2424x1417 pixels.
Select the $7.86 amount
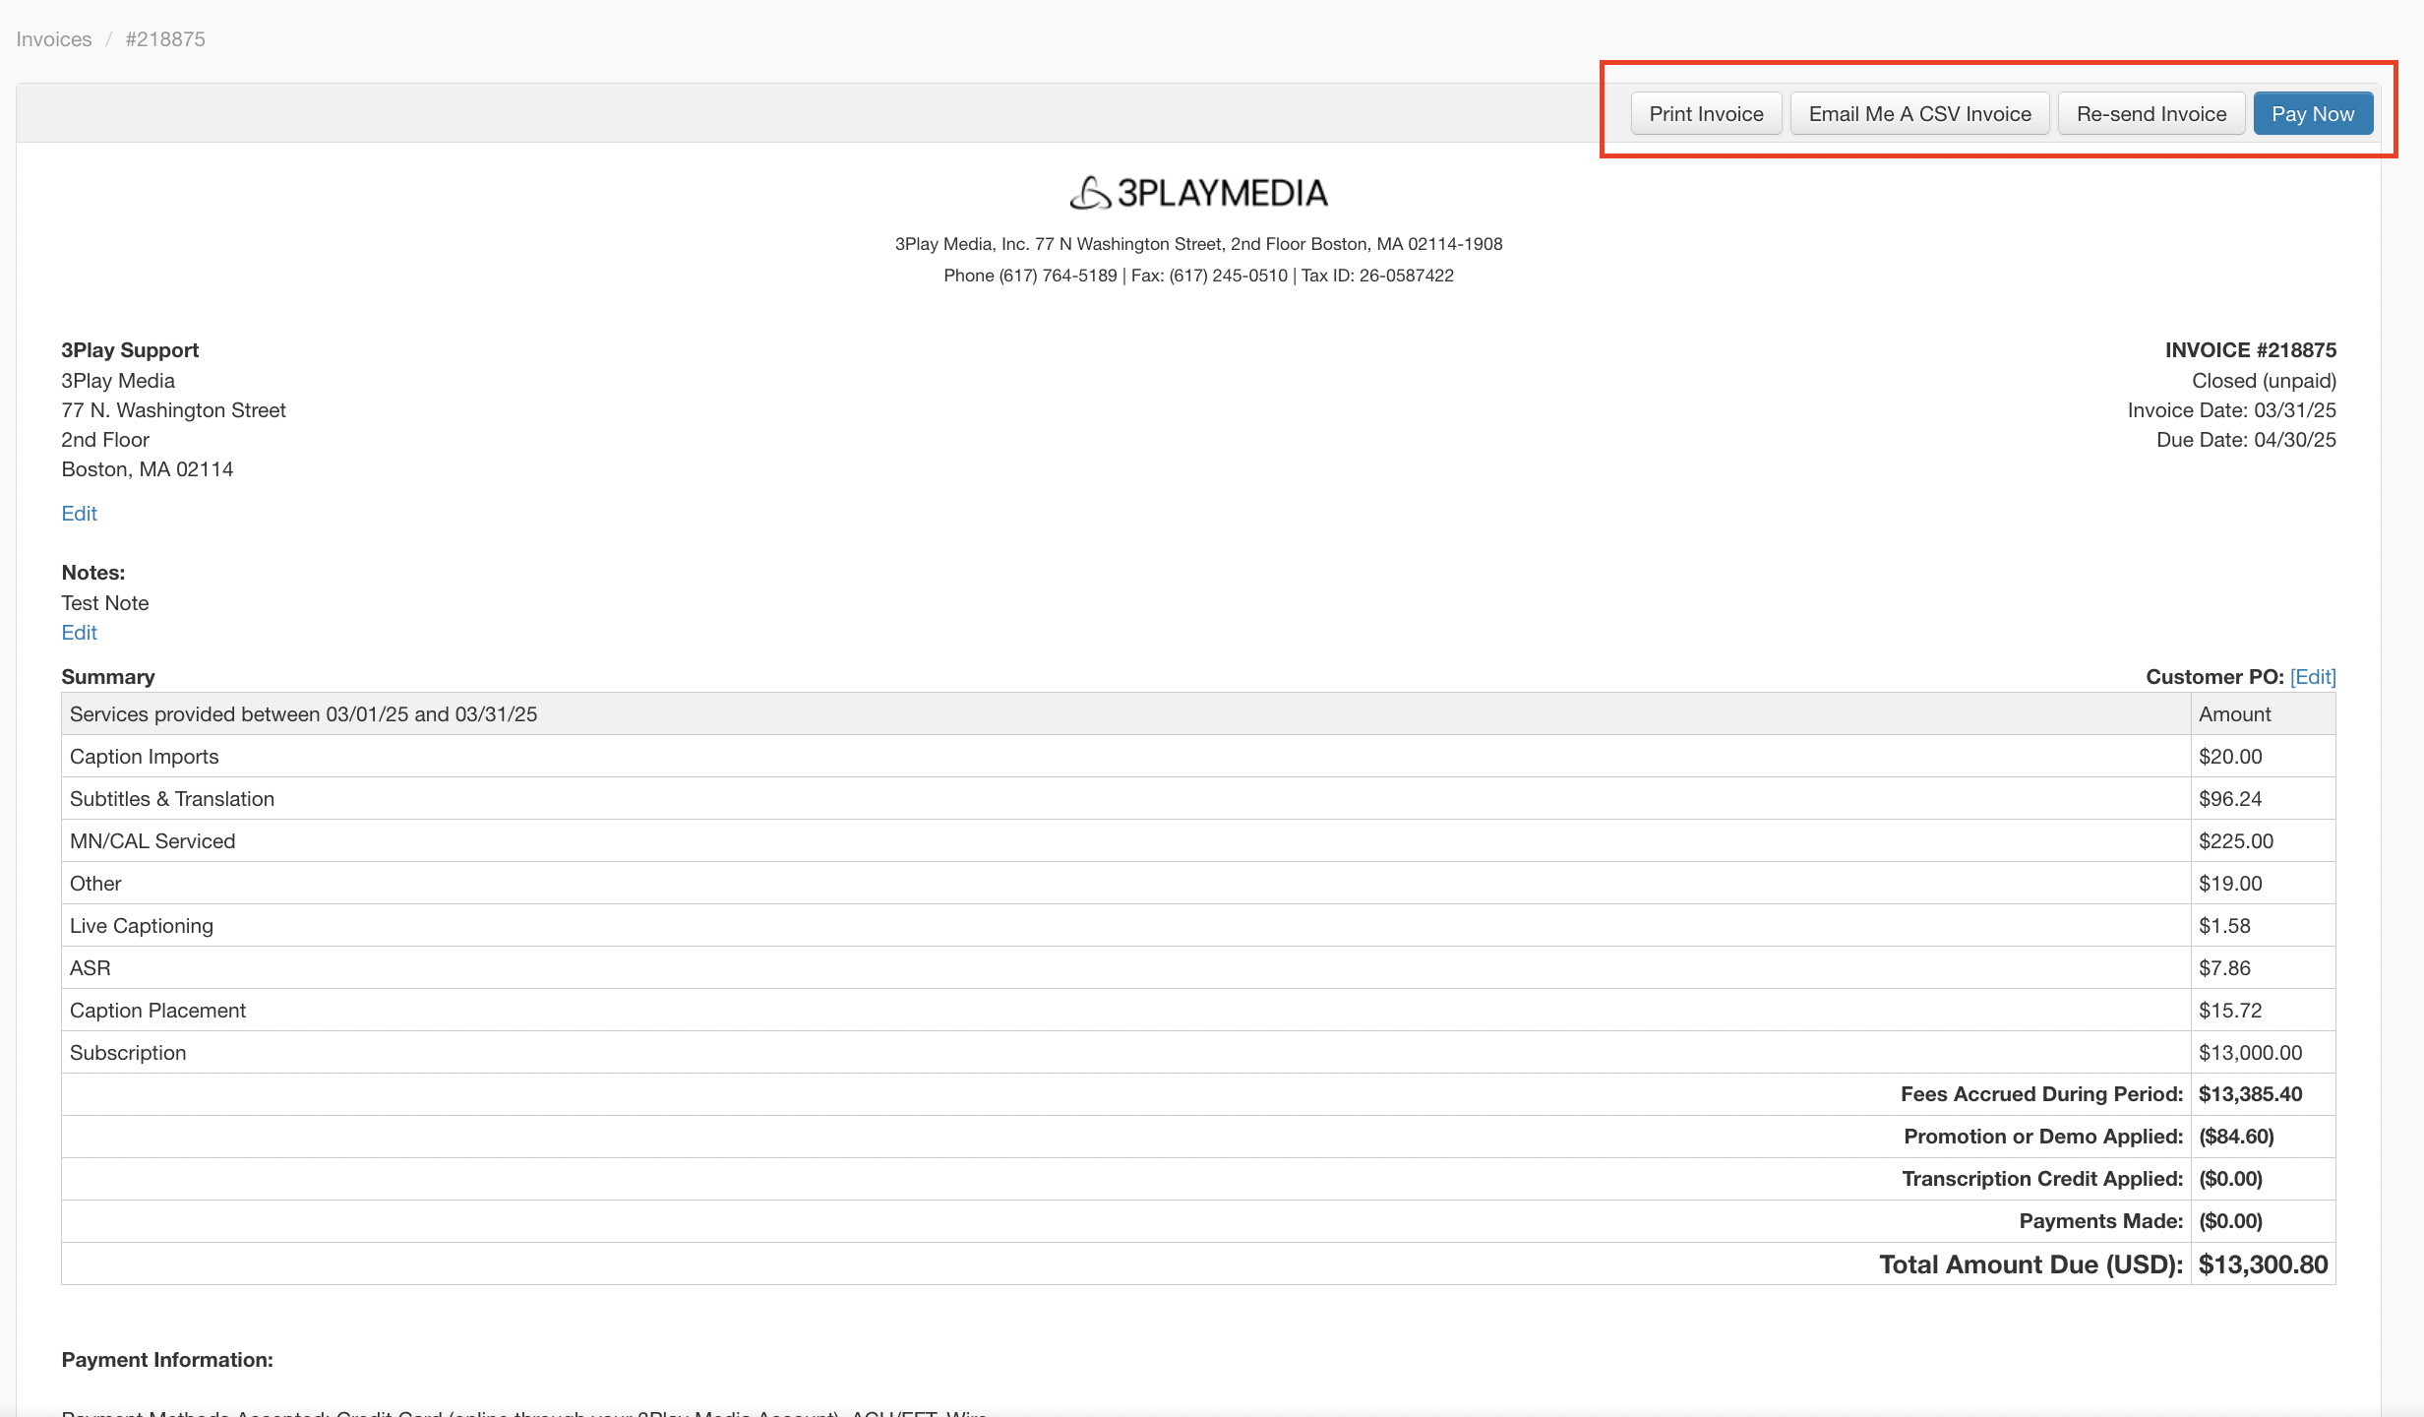[2224, 968]
